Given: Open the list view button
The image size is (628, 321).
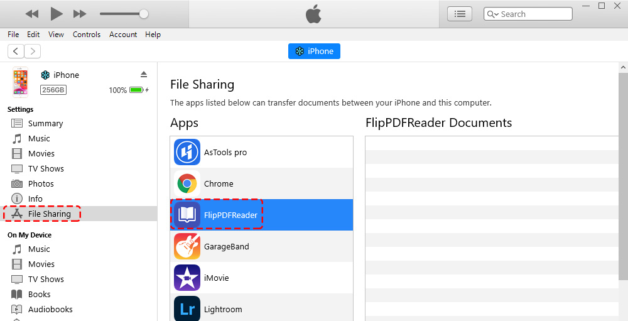Looking at the screenshot, I should point(460,14).
